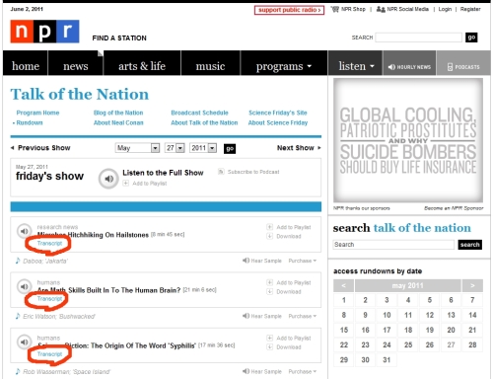Click the support public radio button

point(289,10)
